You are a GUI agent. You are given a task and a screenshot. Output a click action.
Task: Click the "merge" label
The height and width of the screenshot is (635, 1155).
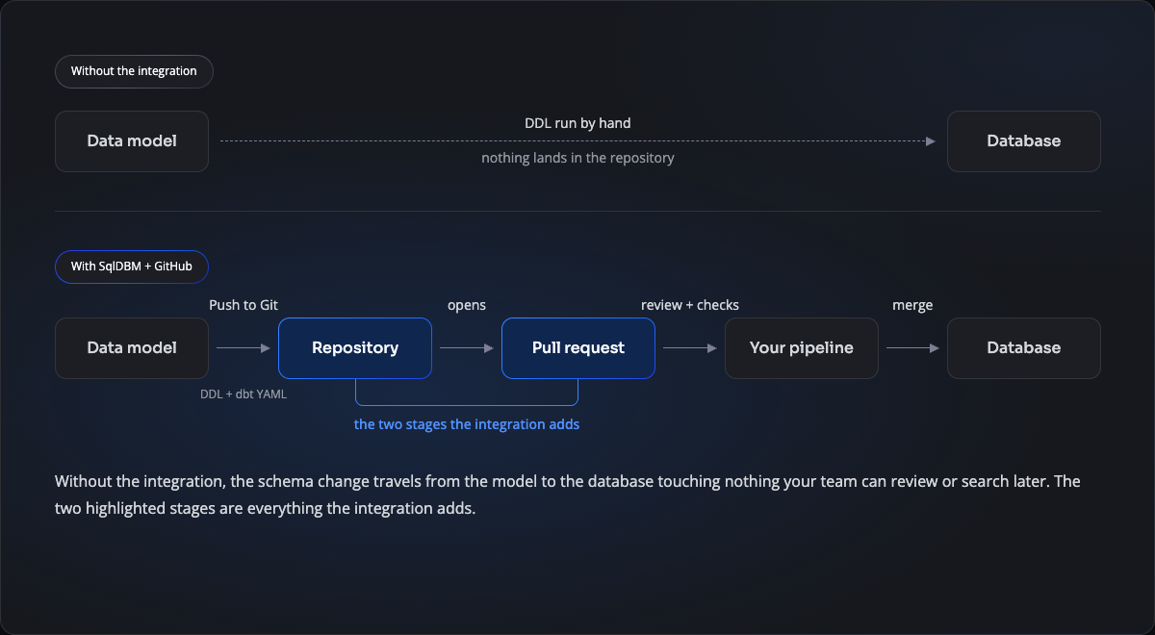(x=912, y=305)
